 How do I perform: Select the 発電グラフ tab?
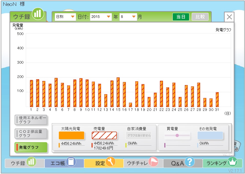coord(31,147)
